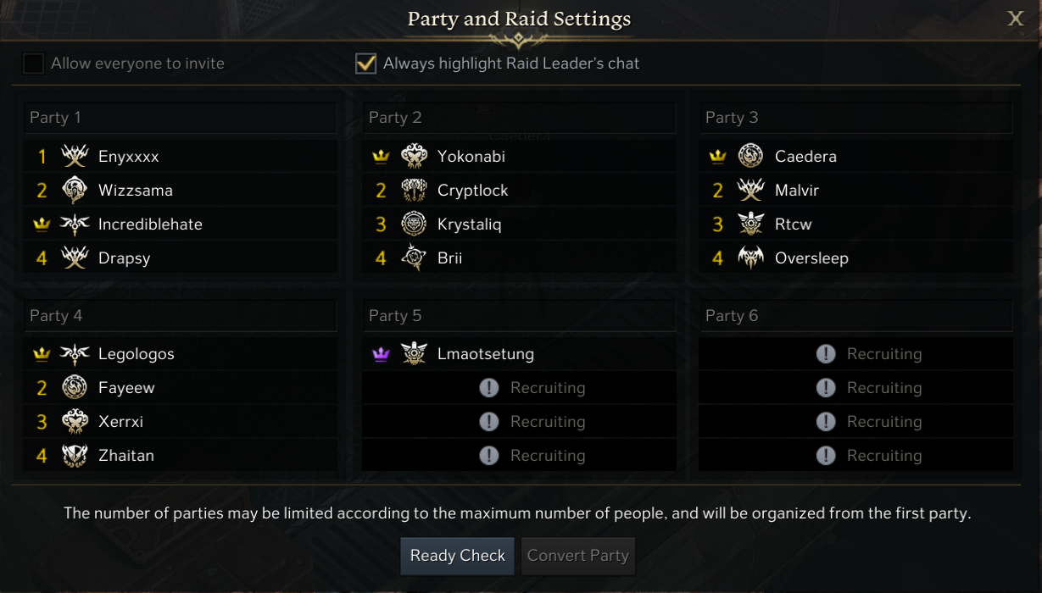Select the Party 1 header
The height and width of the screenshot is (593, 1042).
coord(180,118)
